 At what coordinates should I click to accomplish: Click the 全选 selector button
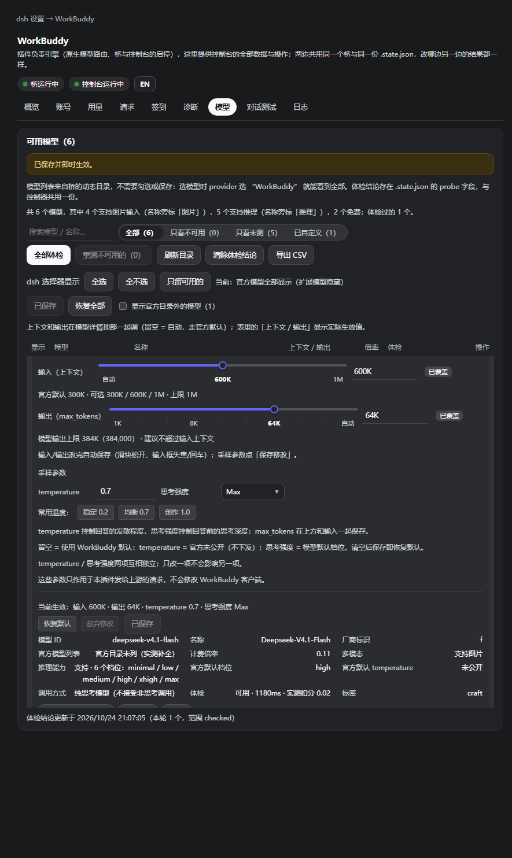[99, 282]
